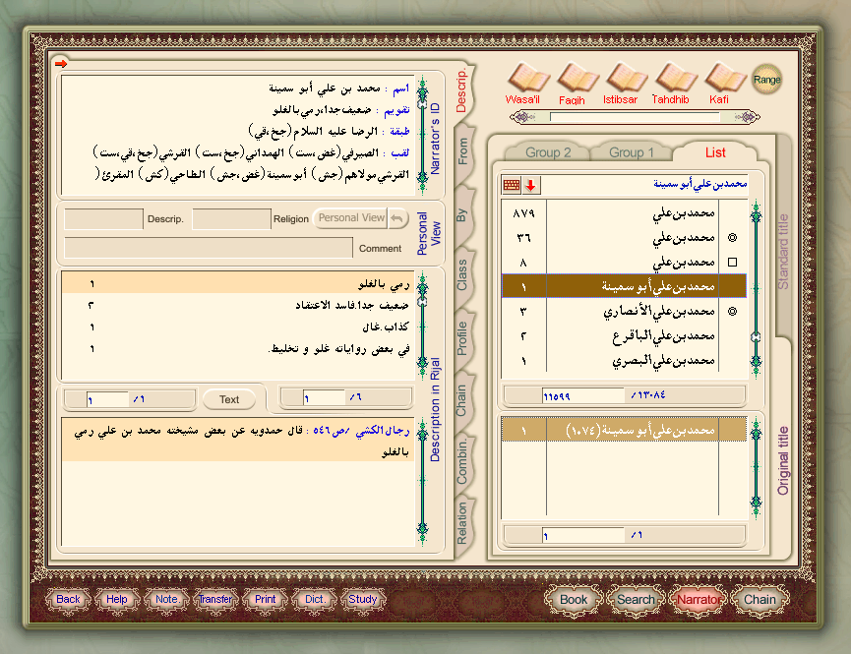Open the Book section button

[x=574, y=600]
